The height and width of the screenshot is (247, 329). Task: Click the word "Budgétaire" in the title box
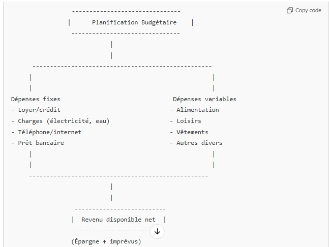158,22
